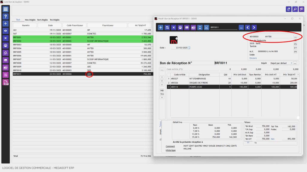Click the sep button beside the article grid
This screenshot has height=172, width=307.
(162, 90)
